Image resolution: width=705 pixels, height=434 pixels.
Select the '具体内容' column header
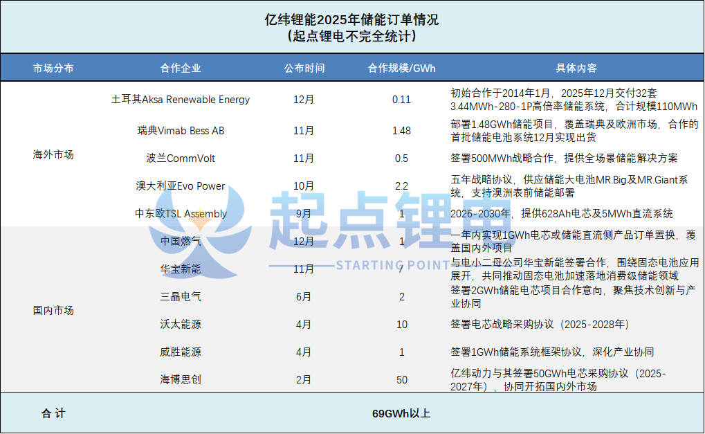[576, 69]
